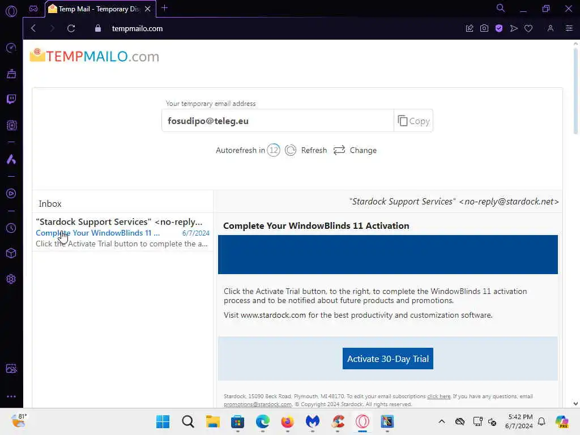
Task: Open History clock icon in sidebar
Action: click(11, 228)
